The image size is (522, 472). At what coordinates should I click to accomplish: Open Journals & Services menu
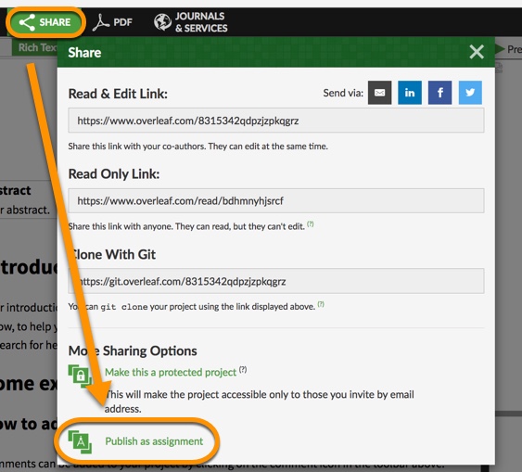[x=190, y=22]
